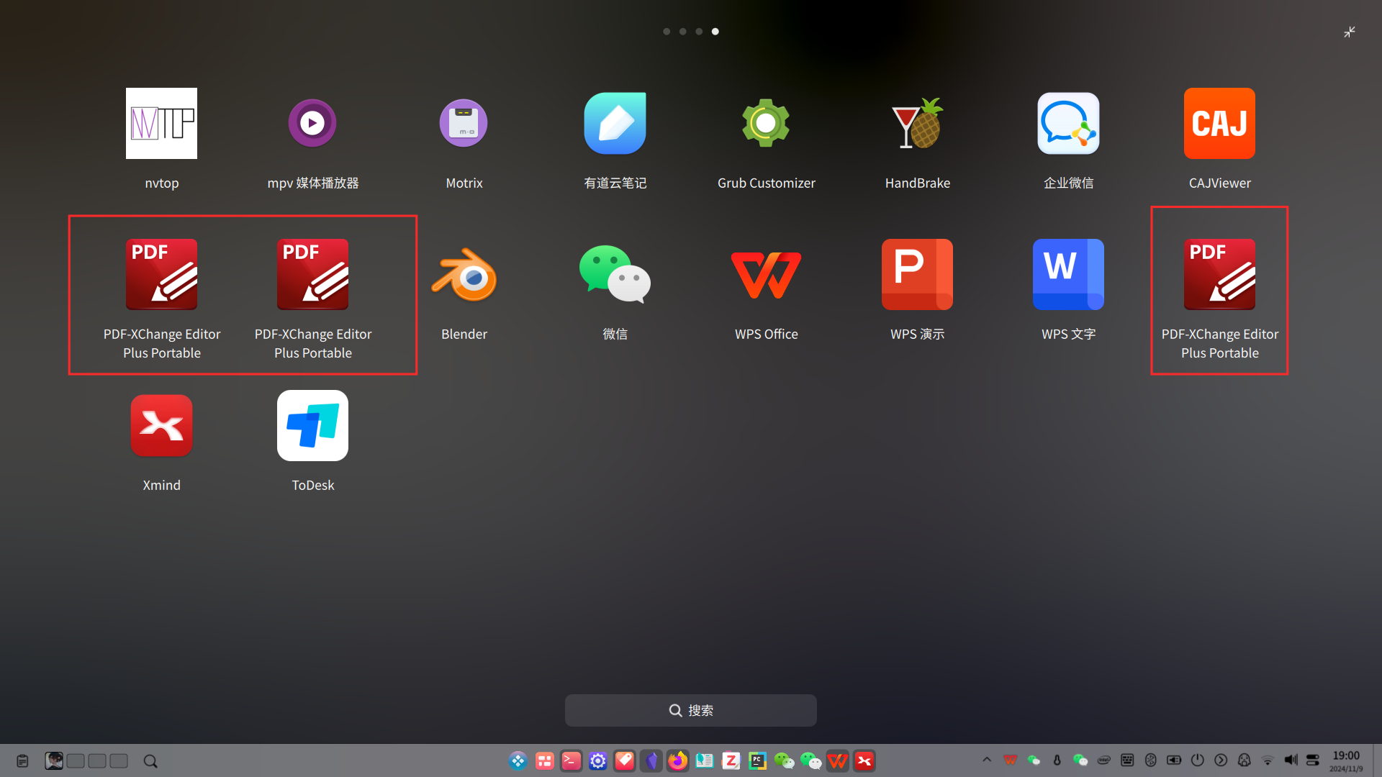Open the power button tray icon
Screen dimensions: 1382x777
coord(1197,760)
